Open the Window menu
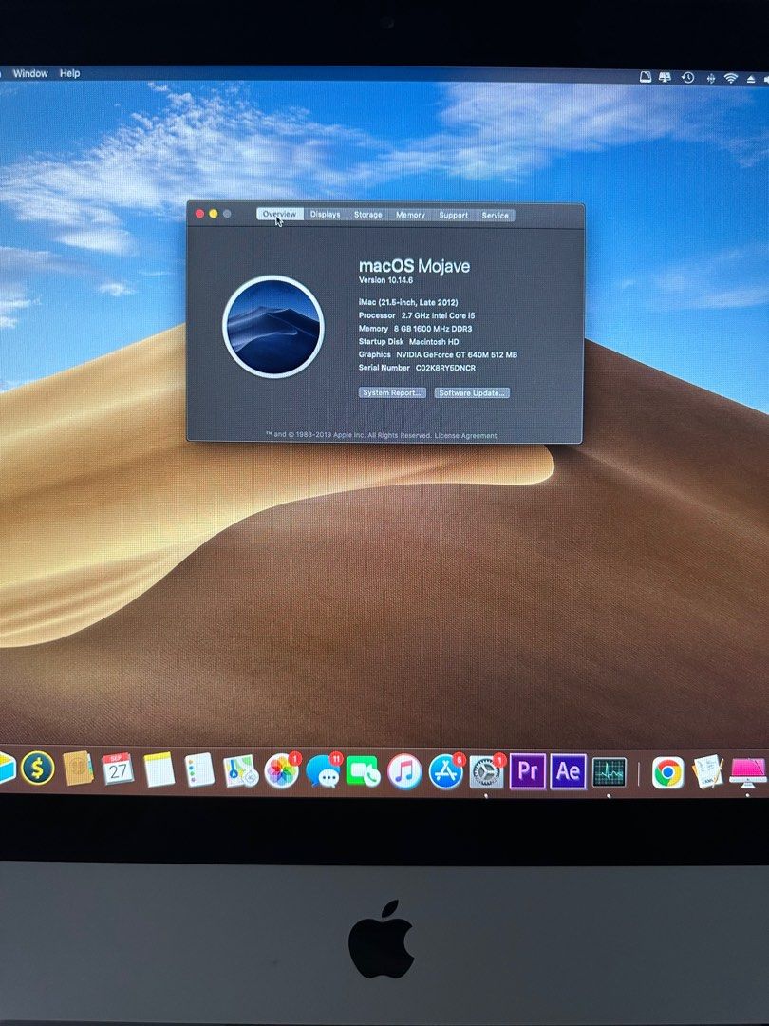Viewport: 769px width, 1026px height. pos(30,73)
